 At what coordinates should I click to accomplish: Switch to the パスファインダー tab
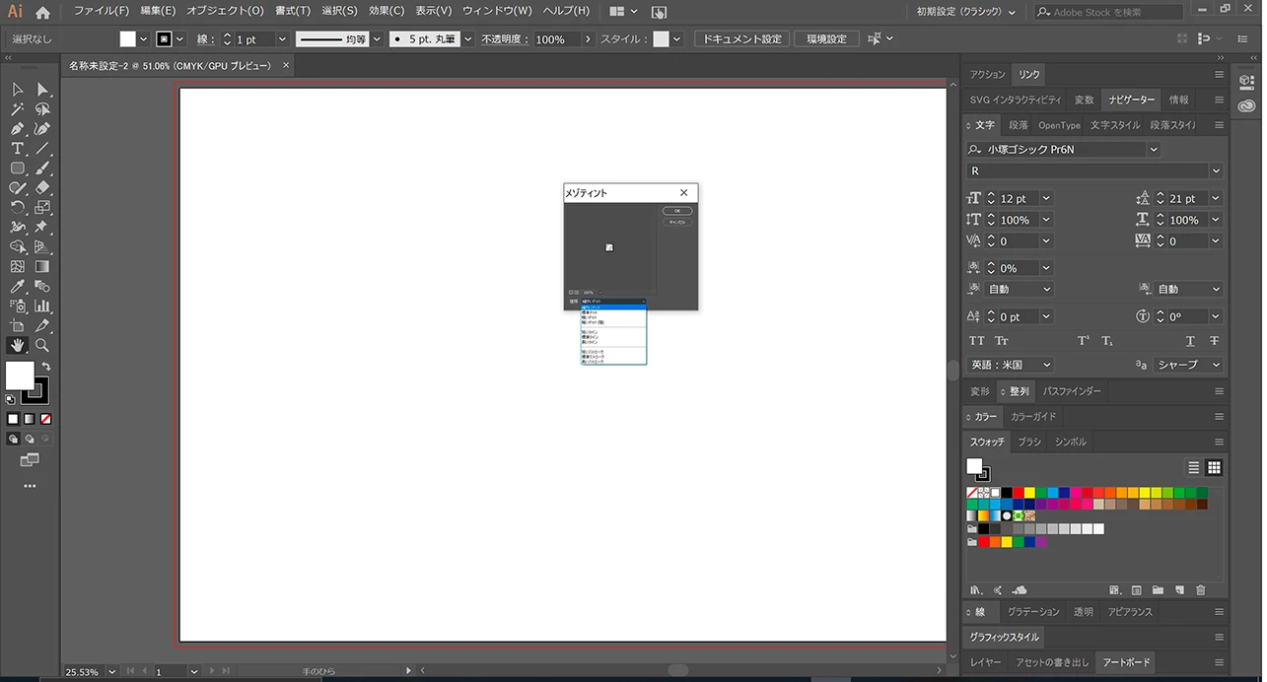1072,391
